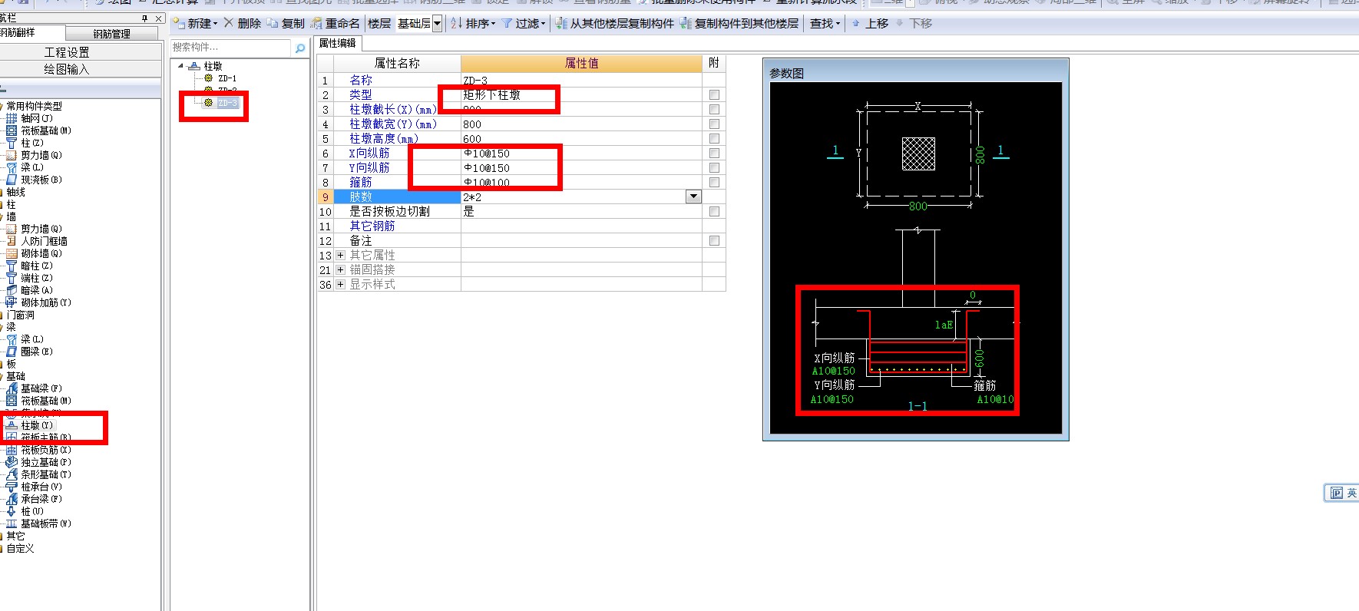This screenshot has width=1359, height=611.
Task: Collapse the 柱墩 component tree node
Action: [x=181, y=66]
